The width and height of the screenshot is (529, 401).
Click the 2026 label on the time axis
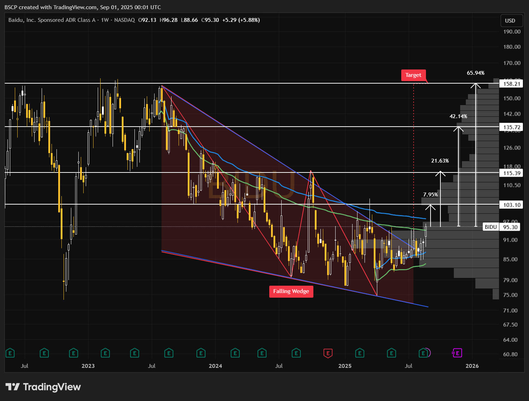472,366
